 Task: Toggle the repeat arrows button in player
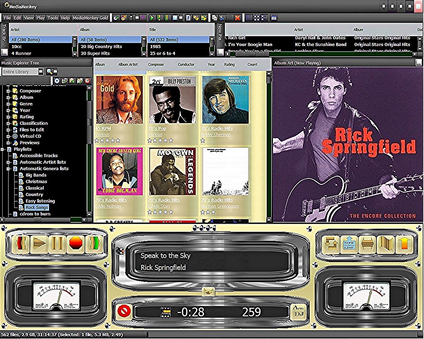click(330, 244)
